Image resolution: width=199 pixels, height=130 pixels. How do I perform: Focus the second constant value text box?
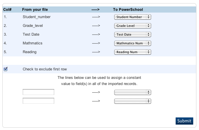38,101
